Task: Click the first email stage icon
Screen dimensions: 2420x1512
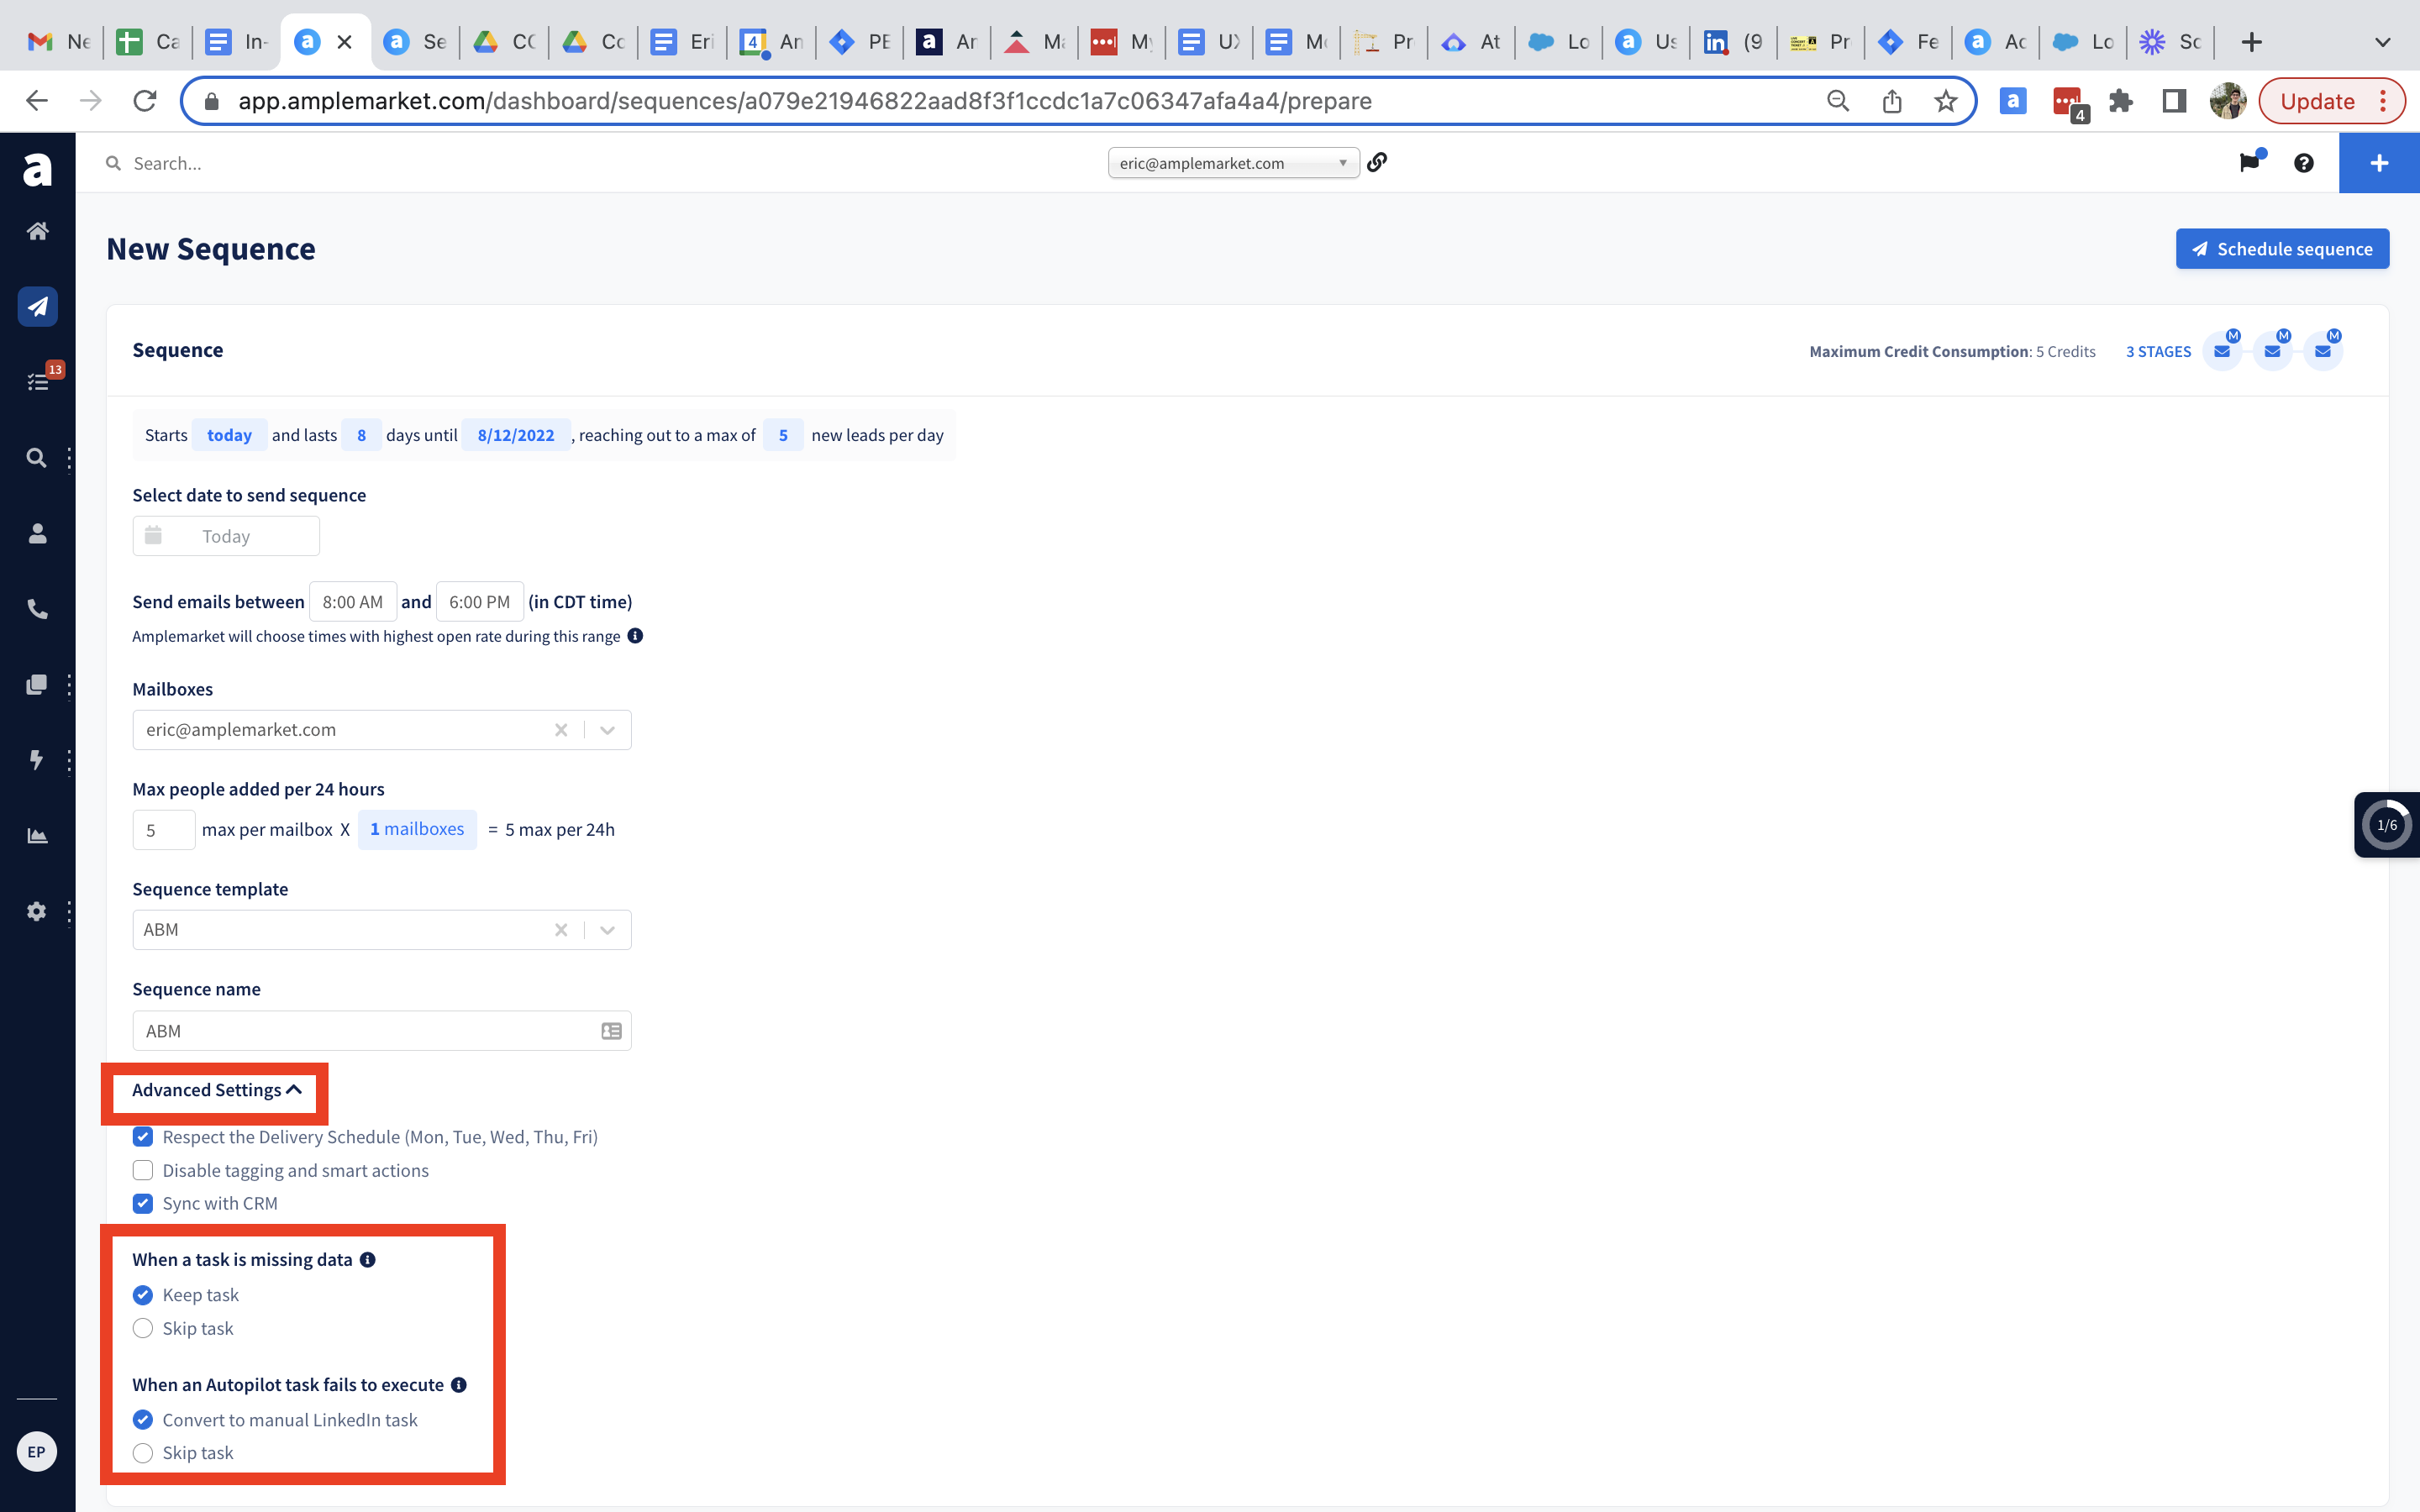Action: [2222, 351]
